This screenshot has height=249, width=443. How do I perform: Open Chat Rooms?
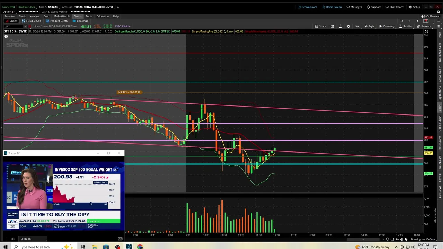click(395, 7)
